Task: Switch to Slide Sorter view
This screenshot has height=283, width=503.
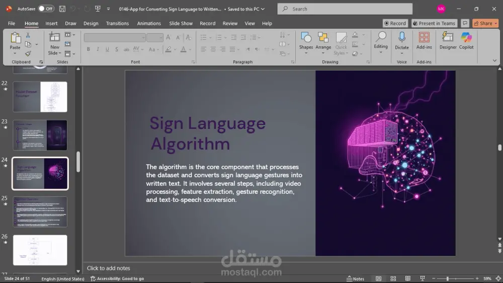Action: [x=393, y=278]
